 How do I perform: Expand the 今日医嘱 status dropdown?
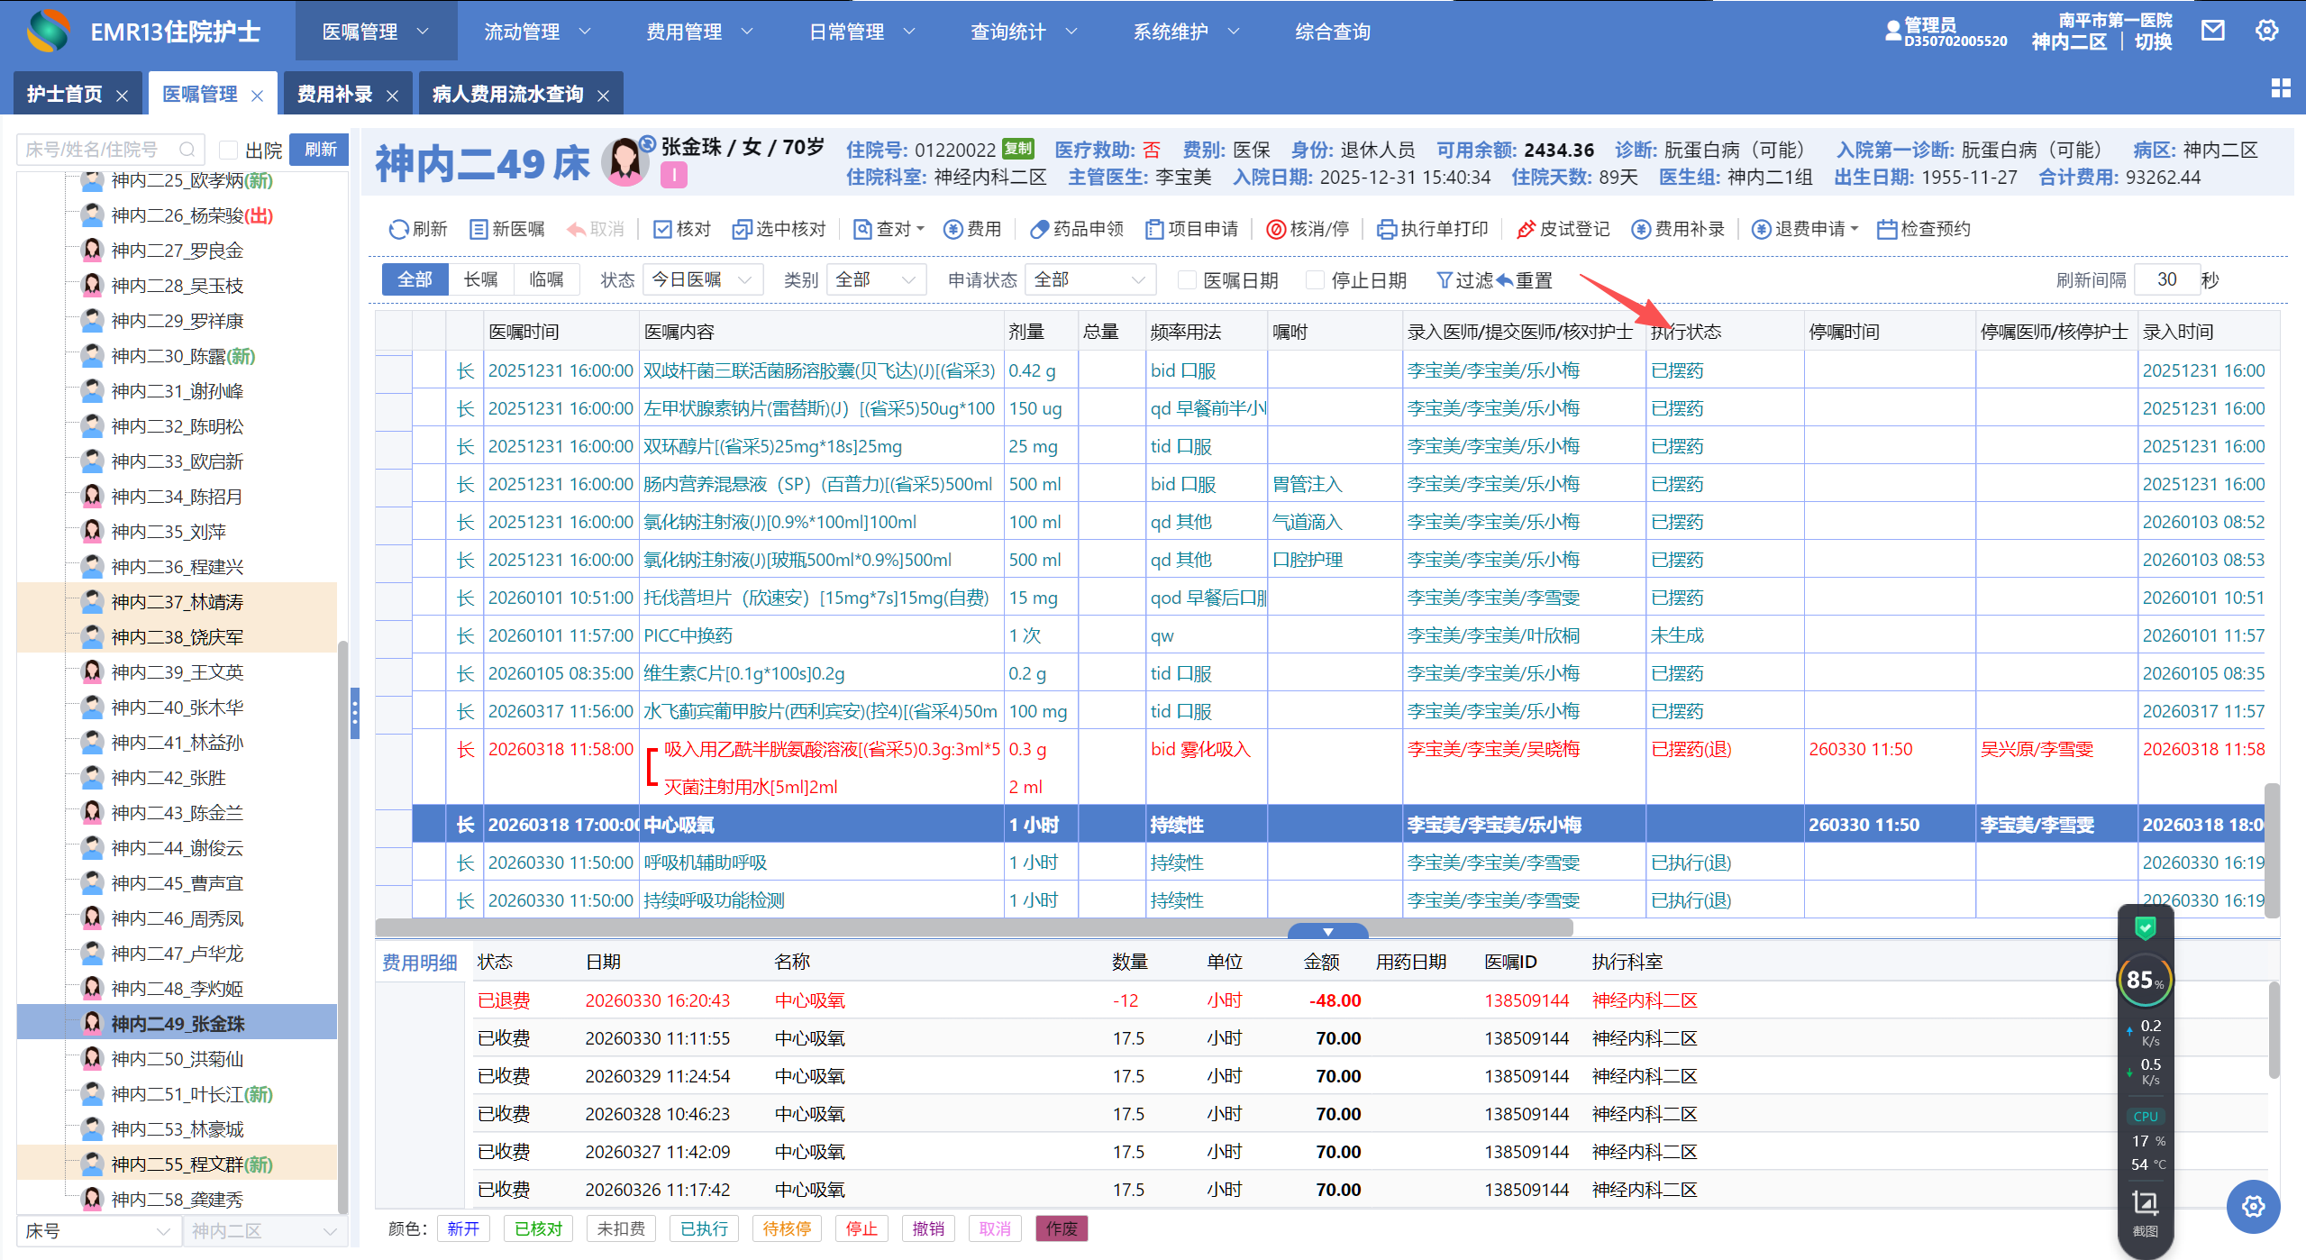click(702, 280)
